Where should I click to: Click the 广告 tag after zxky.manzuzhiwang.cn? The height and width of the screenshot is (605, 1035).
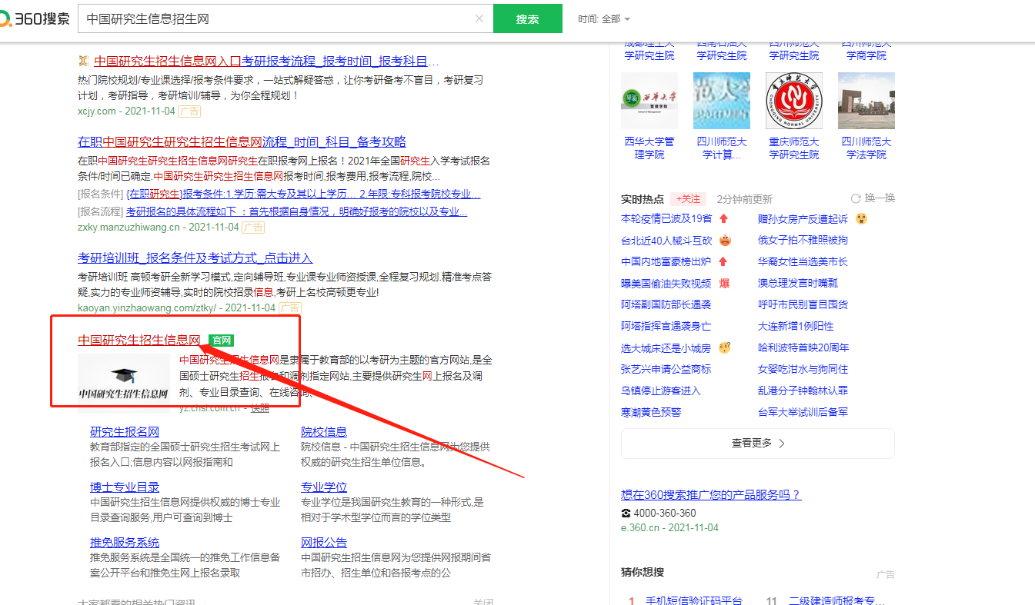click(253, 228)
